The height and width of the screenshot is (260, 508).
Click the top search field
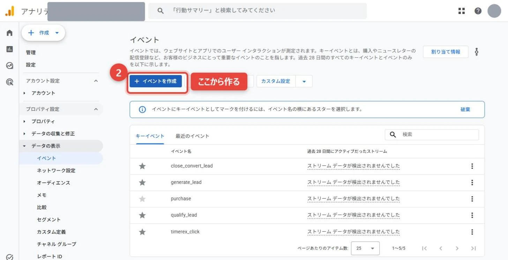click(257, 11)
